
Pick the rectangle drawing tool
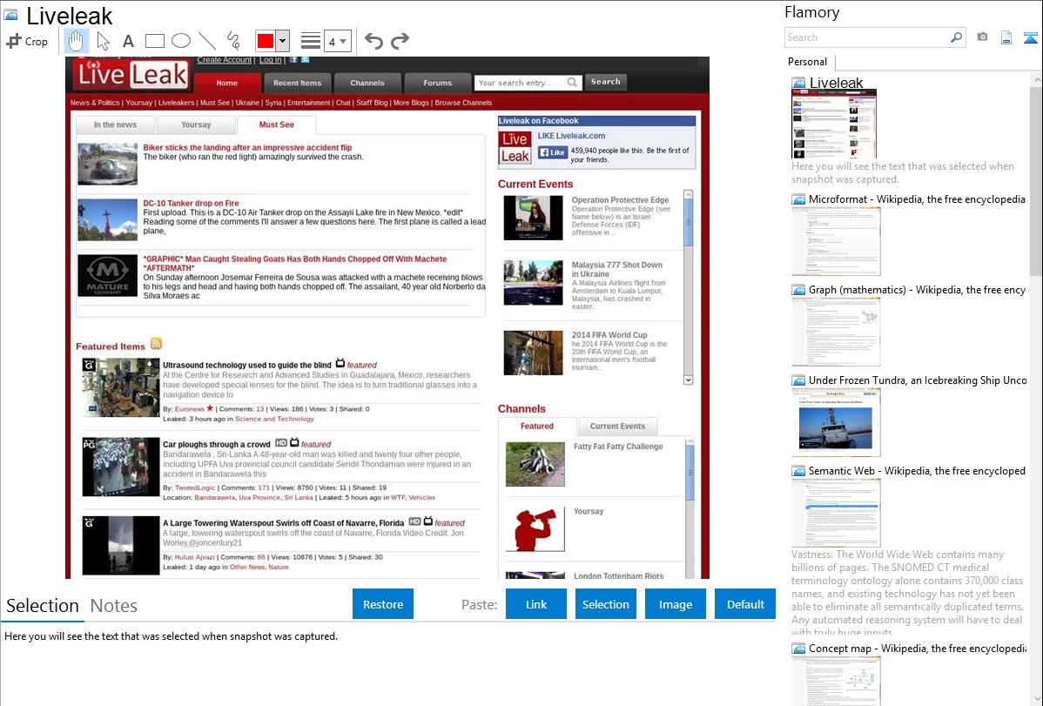[154, 41]
